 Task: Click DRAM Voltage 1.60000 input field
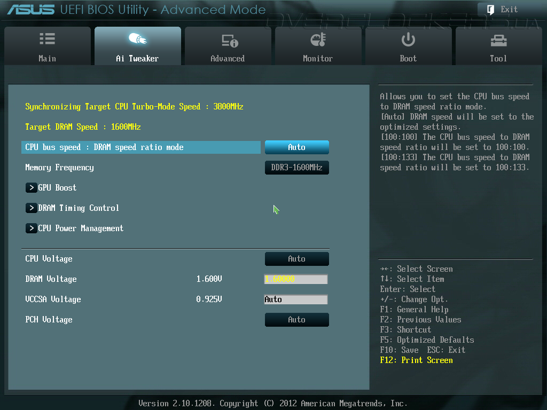pos(296,279)
